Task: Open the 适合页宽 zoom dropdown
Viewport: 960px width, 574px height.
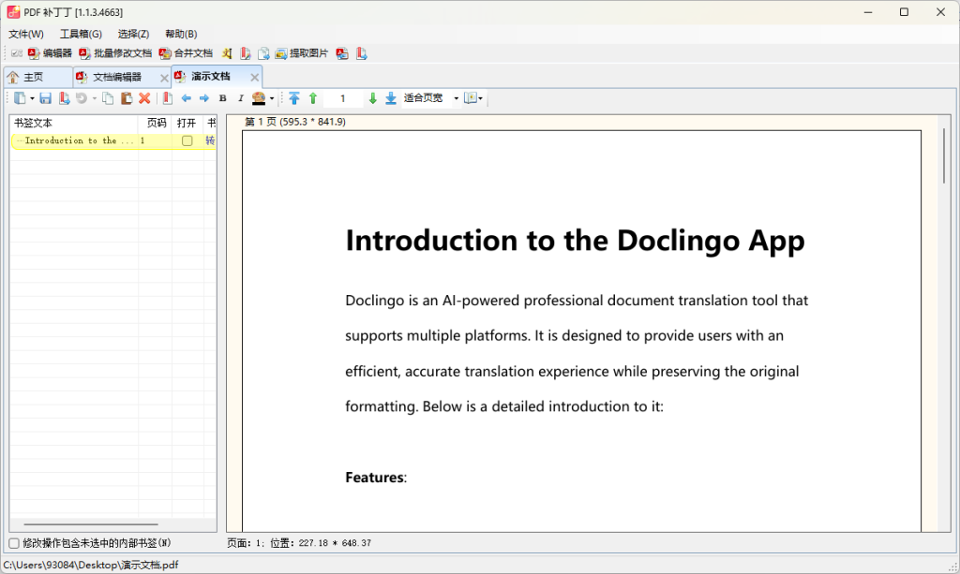Action: click(456, 98)
